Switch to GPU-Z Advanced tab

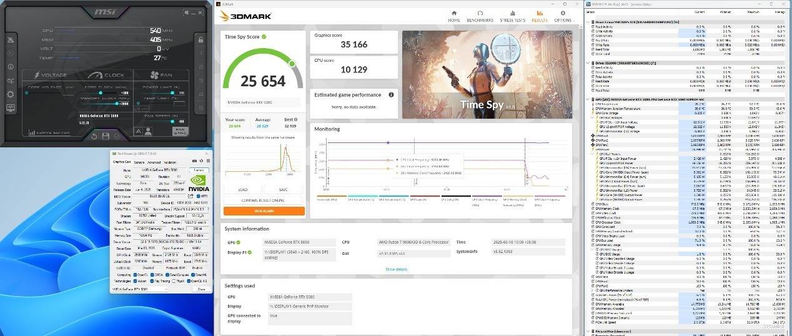click(x=154, y=162)
